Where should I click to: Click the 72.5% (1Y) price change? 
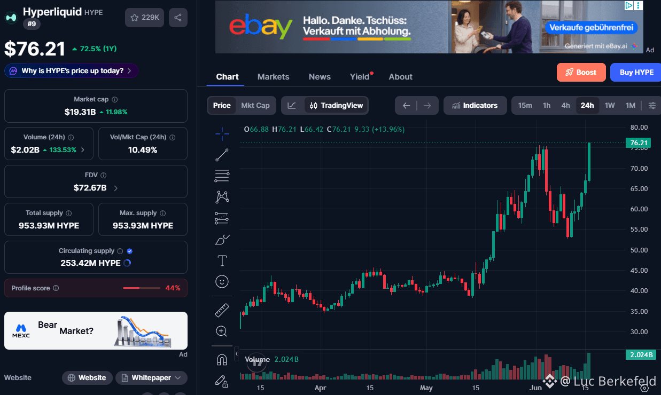(x=94, y=49)
